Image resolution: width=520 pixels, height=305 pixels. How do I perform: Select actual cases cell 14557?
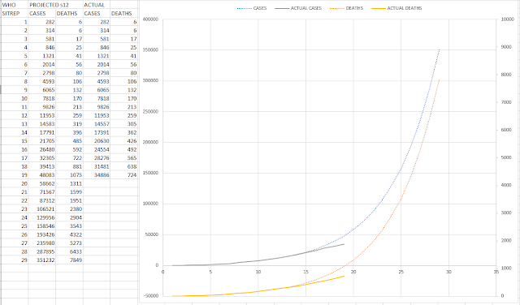coord(97,124)
